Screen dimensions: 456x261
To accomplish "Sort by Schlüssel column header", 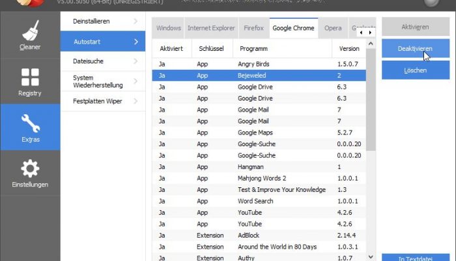I will (x=212, y=49).
